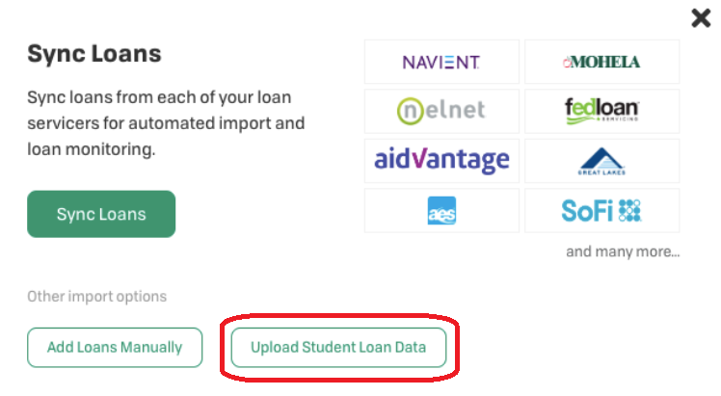Click the SoFi dotted grid symbol
Viewport: 721px width, 396px height.
coord(630,211)
